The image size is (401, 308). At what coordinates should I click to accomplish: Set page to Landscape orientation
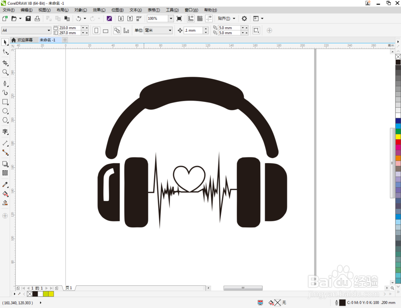pyautogui.click(x=105, y=31)
